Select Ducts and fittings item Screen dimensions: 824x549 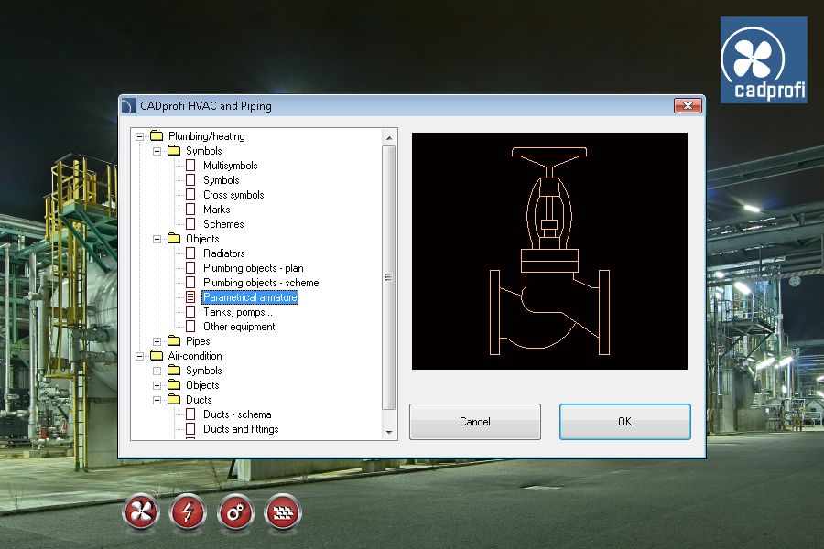241,429
